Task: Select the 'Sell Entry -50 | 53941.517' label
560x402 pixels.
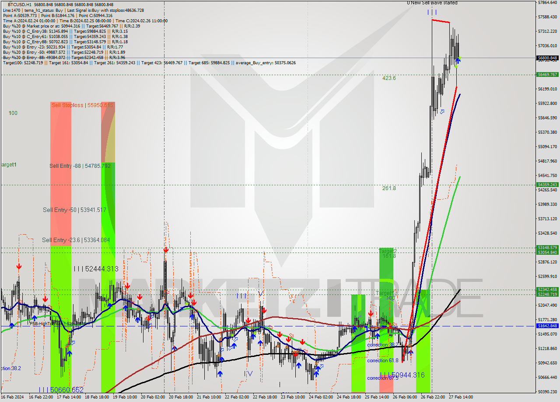Action: pos(74,210)
